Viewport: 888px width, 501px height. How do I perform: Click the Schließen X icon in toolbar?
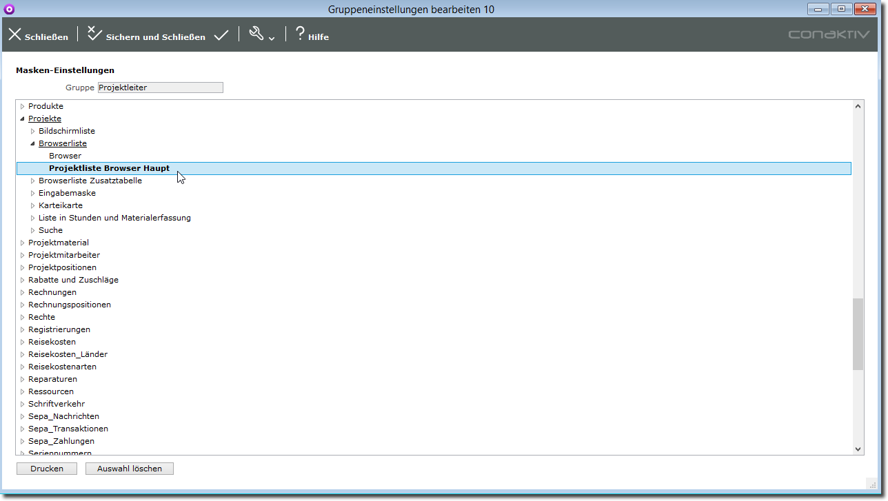point(14,34)
